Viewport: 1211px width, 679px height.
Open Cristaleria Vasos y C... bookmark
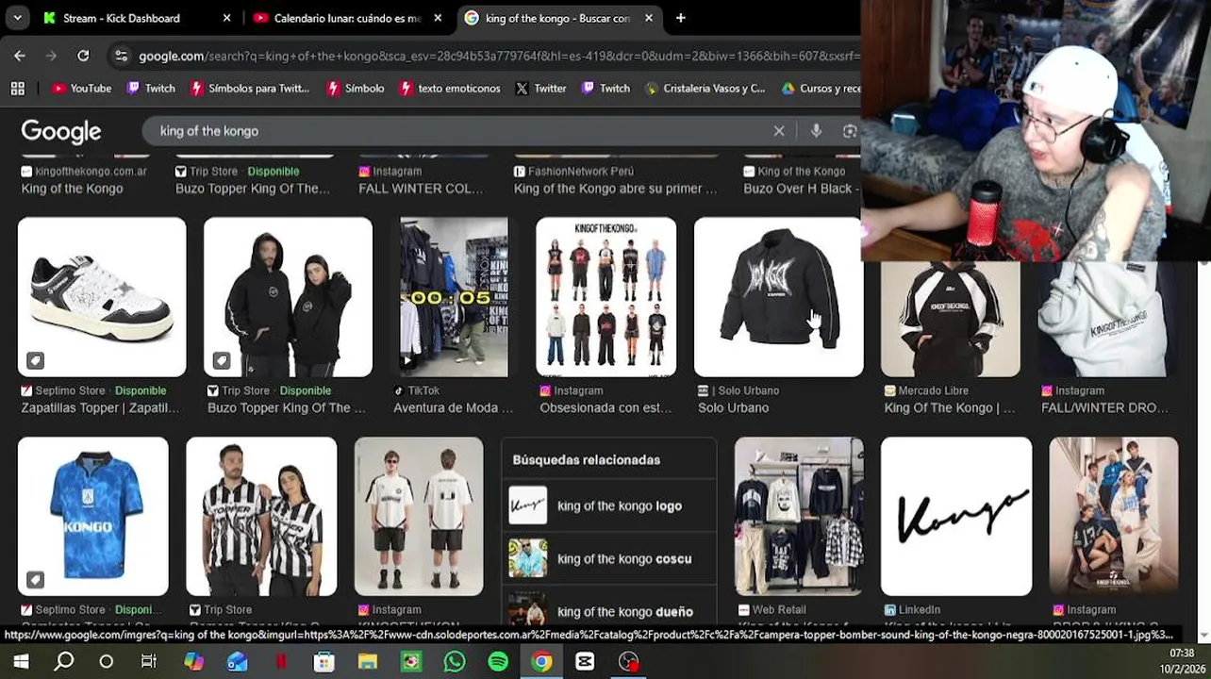pyautogui.click(x=705, y=88)
